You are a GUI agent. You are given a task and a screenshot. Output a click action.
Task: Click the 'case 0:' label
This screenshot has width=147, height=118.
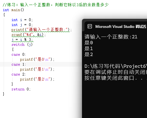(x=19, y=55)
